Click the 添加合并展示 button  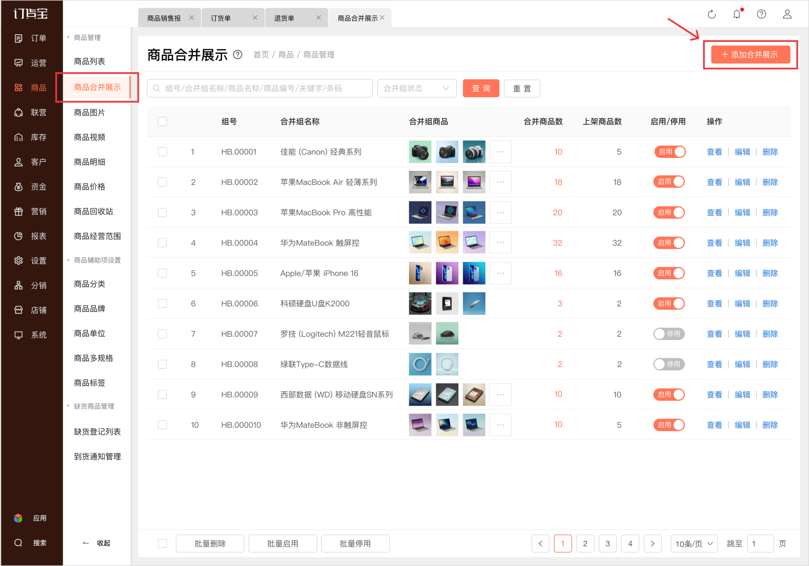click(750, 54)
